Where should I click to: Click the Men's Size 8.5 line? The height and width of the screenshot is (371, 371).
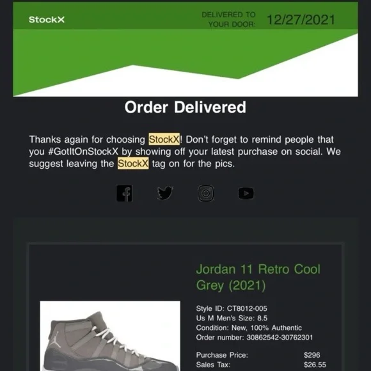pos(232,318)
